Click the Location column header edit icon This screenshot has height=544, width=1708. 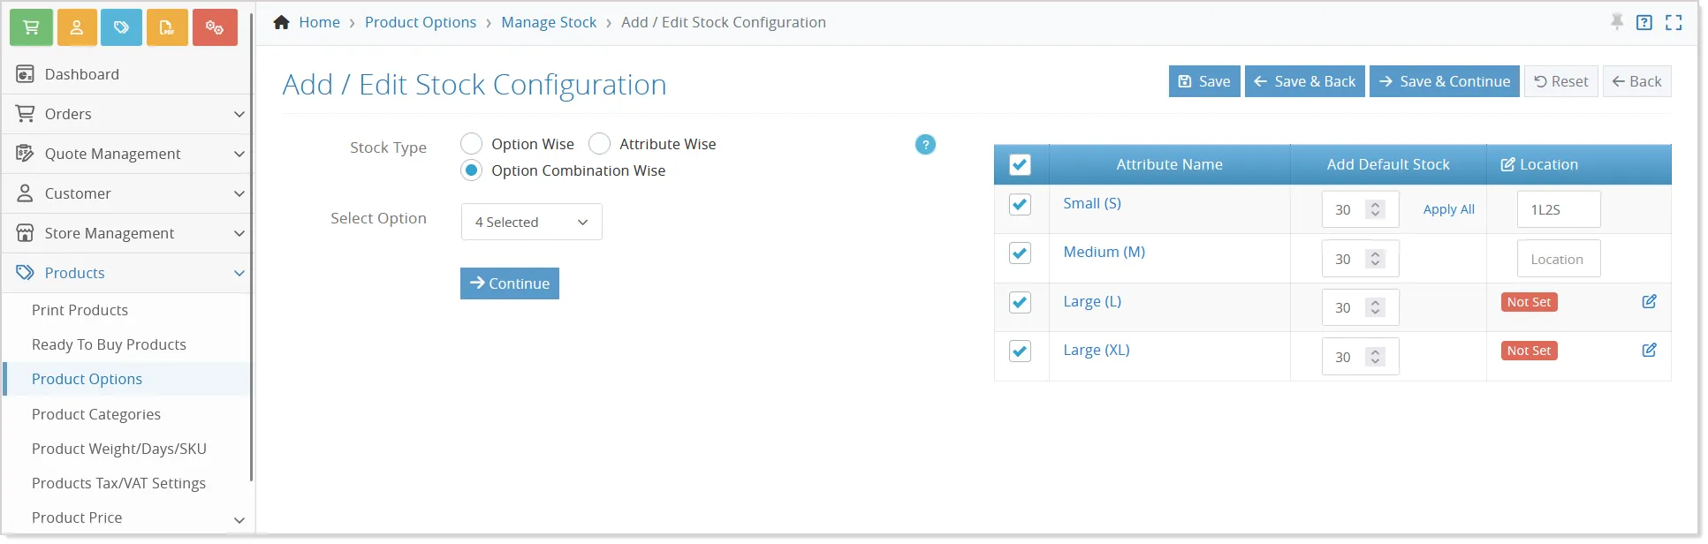pos(1507,165)
